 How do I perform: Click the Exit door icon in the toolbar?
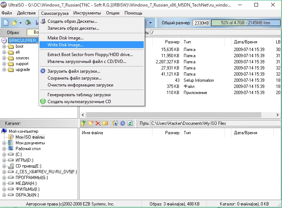click(149, 23)
